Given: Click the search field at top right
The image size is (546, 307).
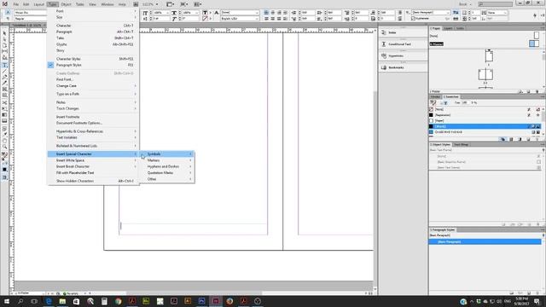Looking at the screenshot, I should point(496,4).
